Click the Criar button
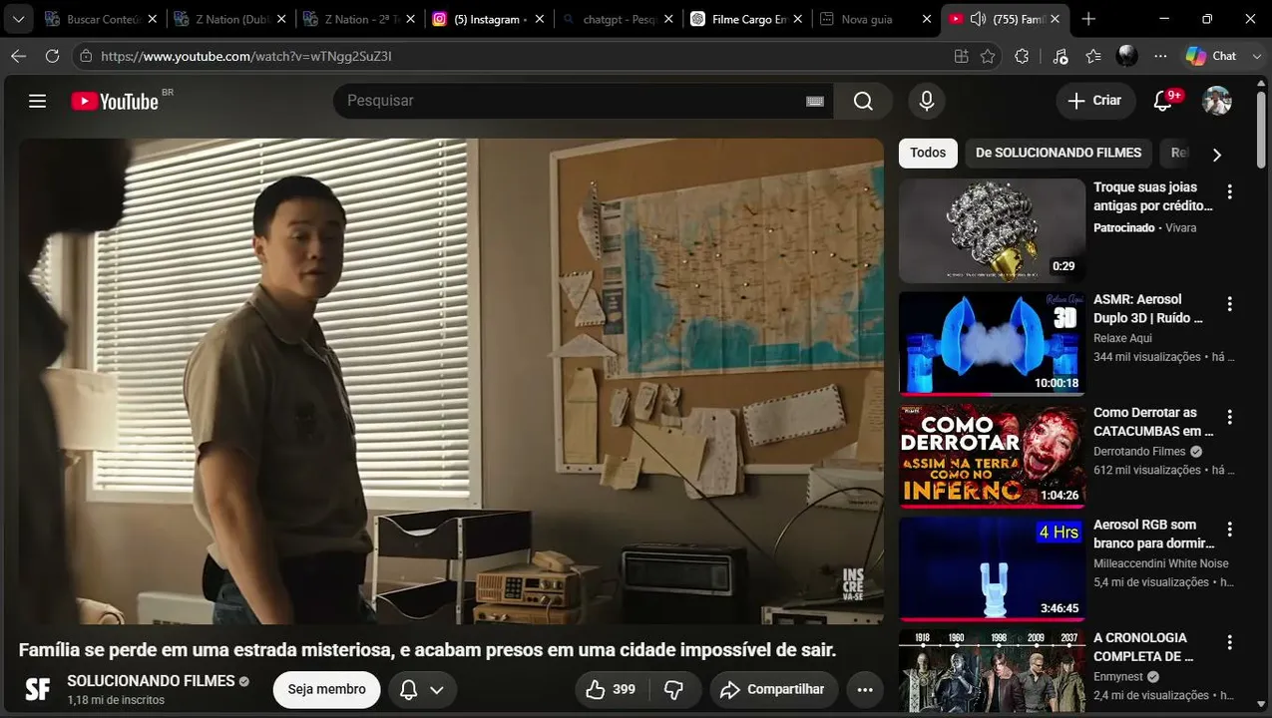 [x=1094, y=101]
